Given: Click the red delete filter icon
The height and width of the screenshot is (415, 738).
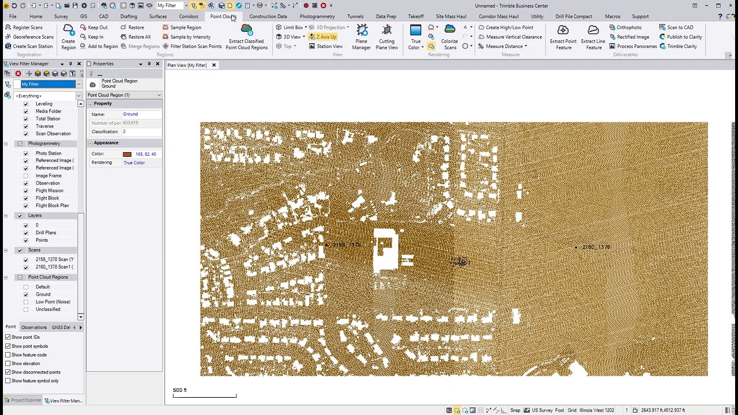Looking at the screenshot, I should click(18, 74).
